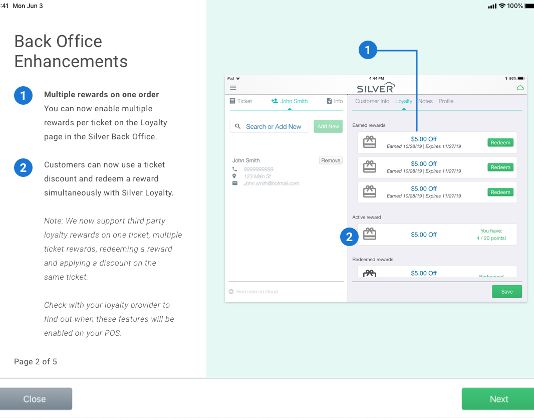Switch to the Ticket tab
The image size is (534, 418).
[241, 101]
